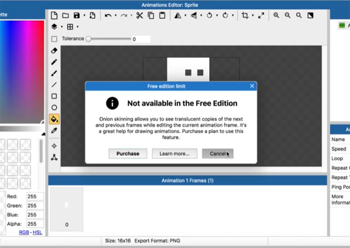This screenshot has width=350, height=248.
Task: Click the Learn more... button
Action: pyautogui.click(x=175, y=154)
